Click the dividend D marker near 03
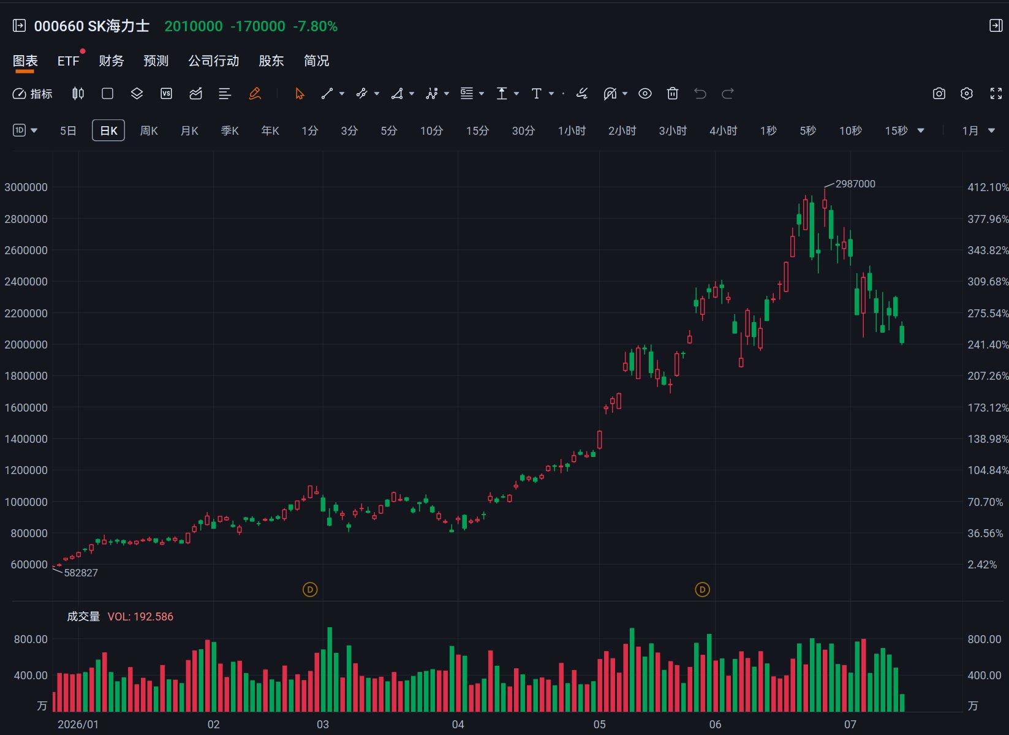 (310, 590)
